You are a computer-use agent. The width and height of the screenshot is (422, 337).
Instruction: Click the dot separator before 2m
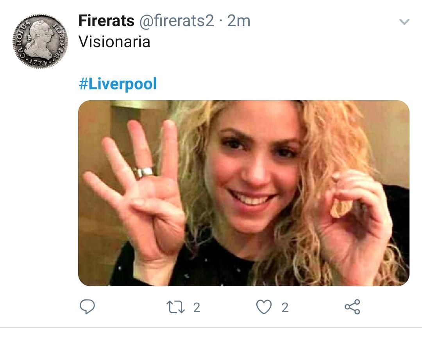tap(221, 21)
